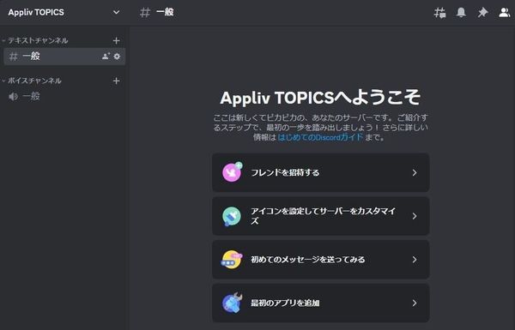Click the hash icon in channel header

(145, 13)
